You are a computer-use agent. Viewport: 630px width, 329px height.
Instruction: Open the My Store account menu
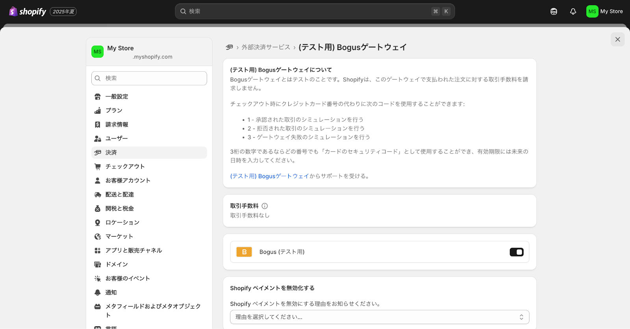(x=604, y=11)
